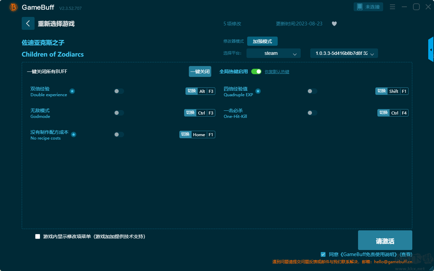Change the Ctrl F4 hotkey for One-Hit-Kill

point(393,113)
